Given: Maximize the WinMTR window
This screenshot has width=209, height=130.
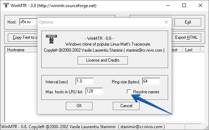Looking at the screenshot, I should [184, 5].
